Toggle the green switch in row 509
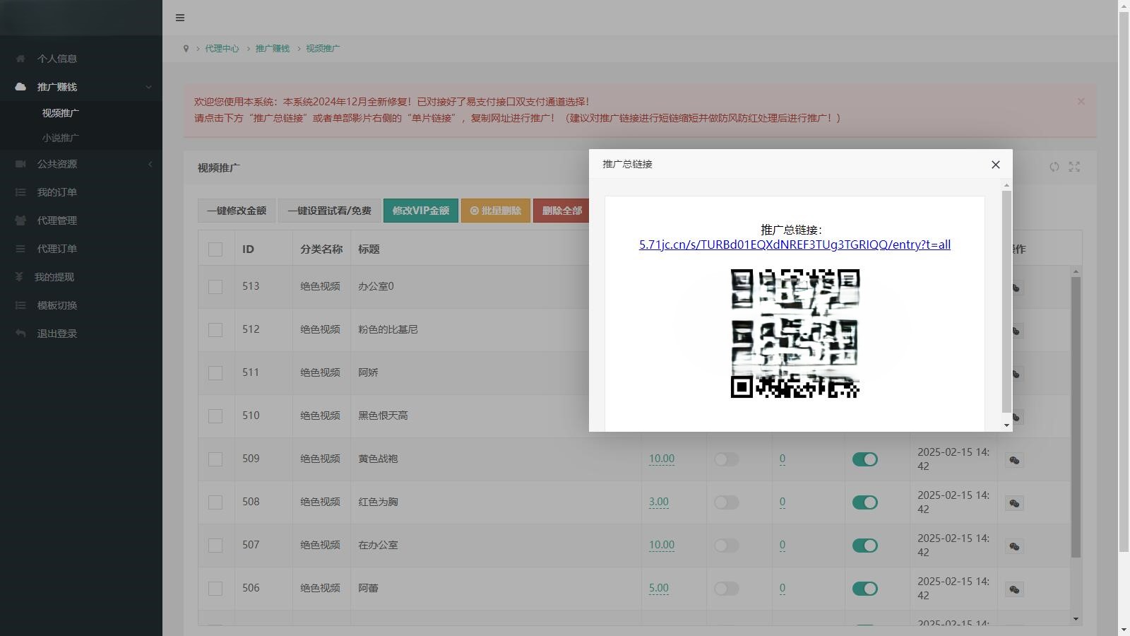 coord(865,459)
